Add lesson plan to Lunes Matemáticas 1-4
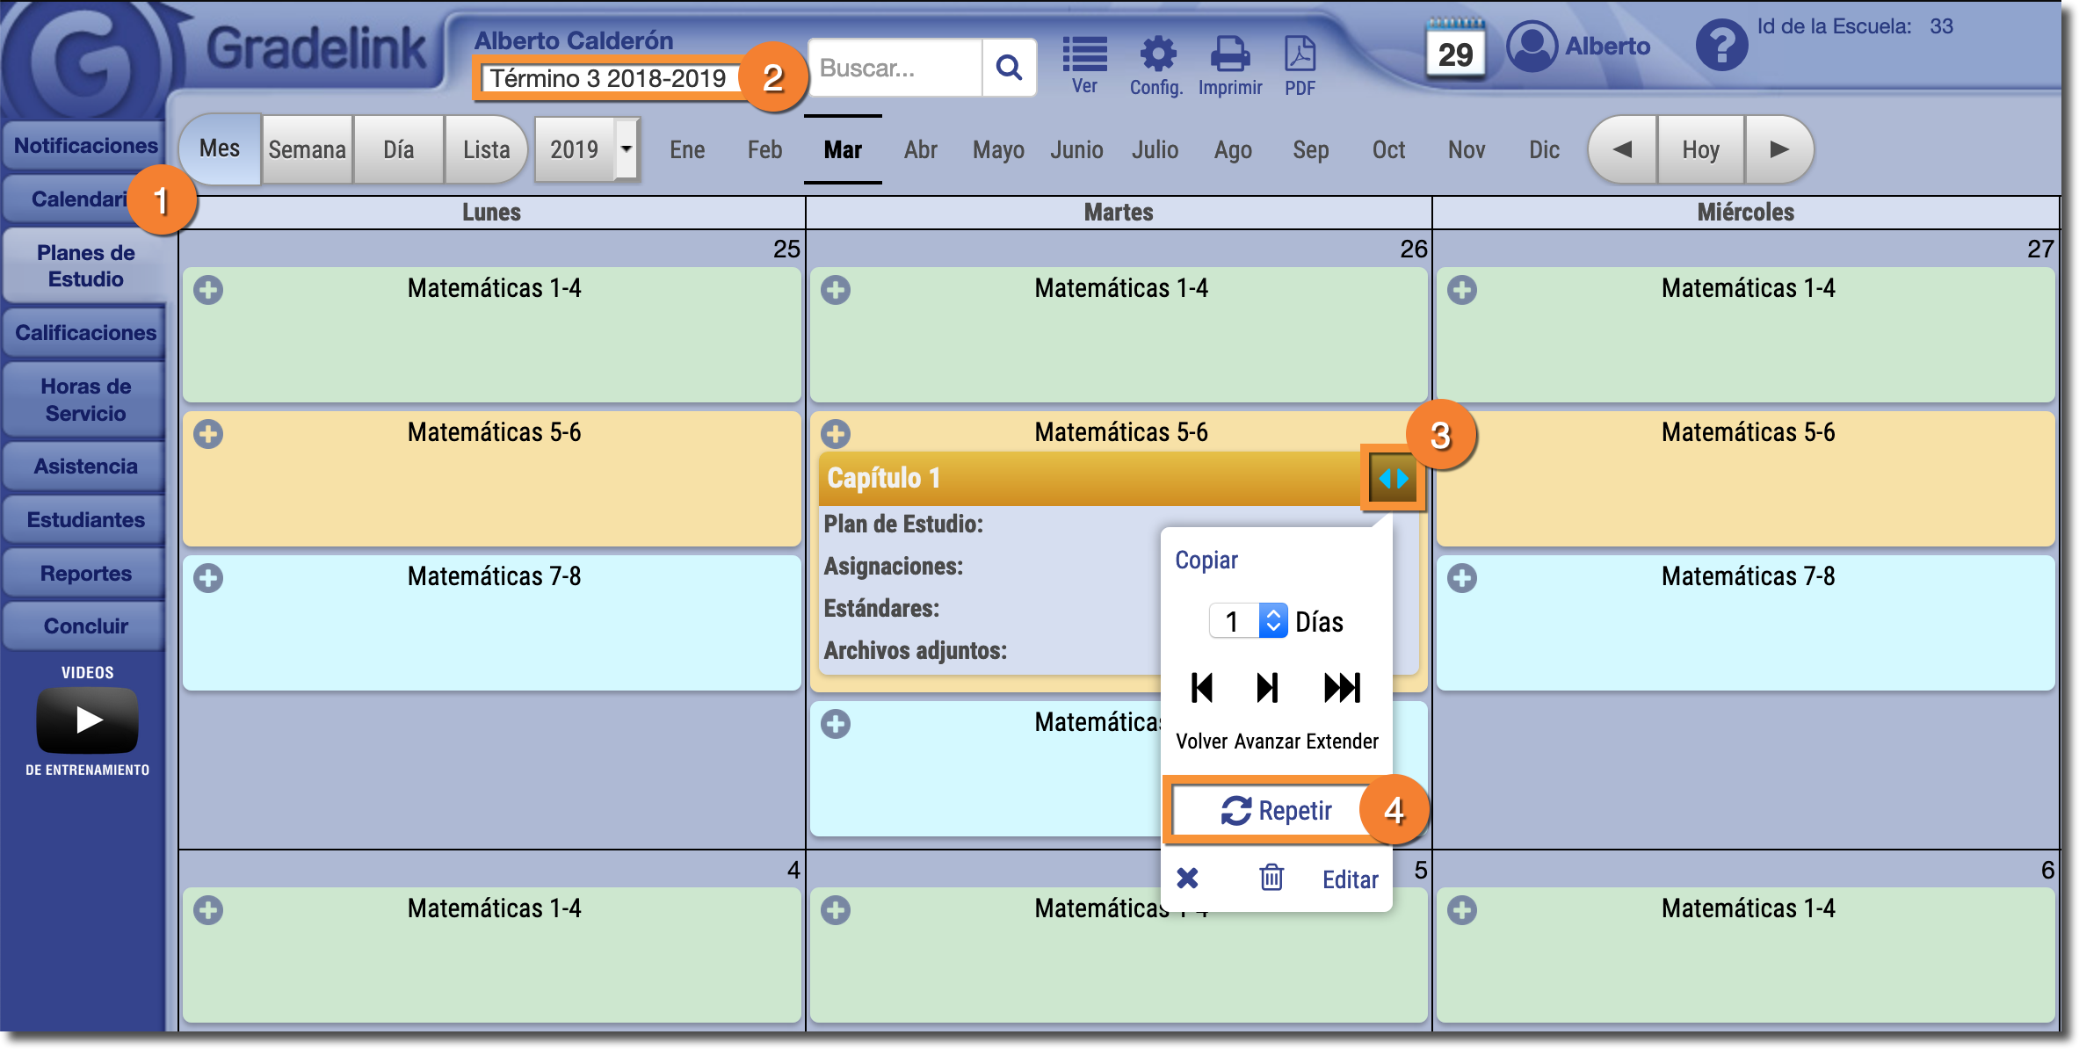This screenshot has height=1049, width=2079. (x=208, y=290)
